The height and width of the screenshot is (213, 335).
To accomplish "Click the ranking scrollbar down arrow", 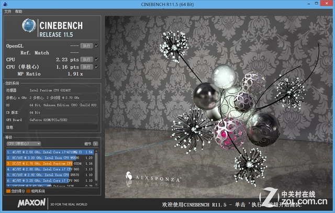I will coord(96,184).
